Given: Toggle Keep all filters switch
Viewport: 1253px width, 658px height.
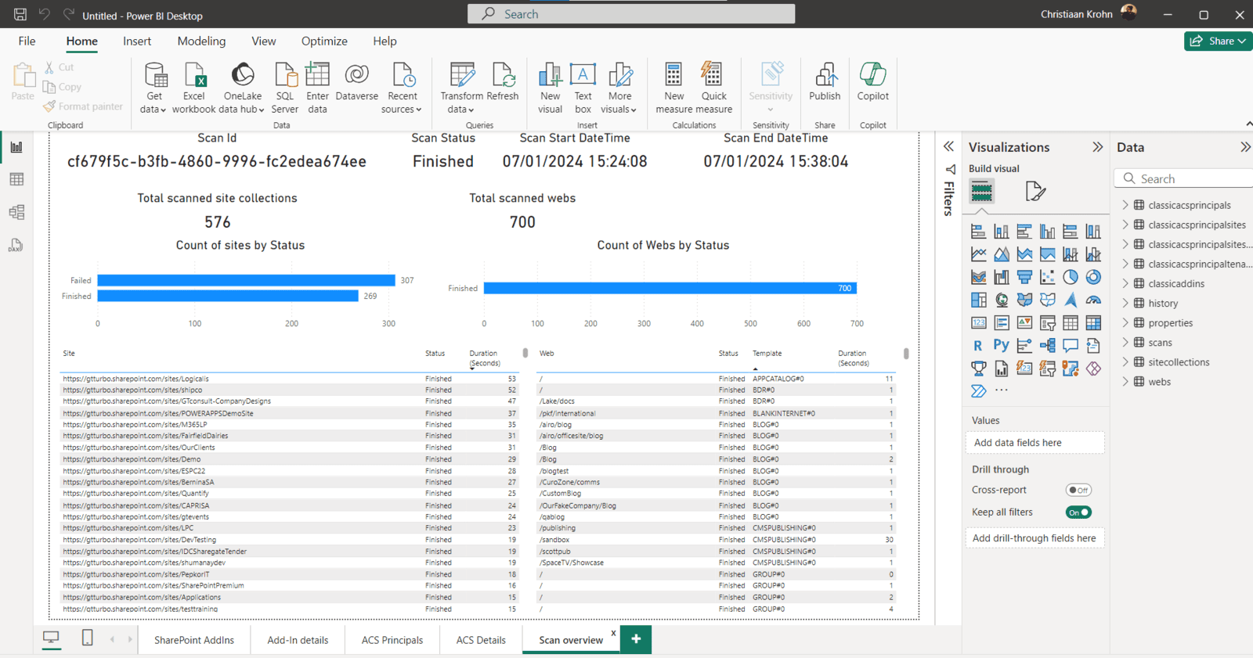Looking at the screenshot, I should [x=1078, y=512].
